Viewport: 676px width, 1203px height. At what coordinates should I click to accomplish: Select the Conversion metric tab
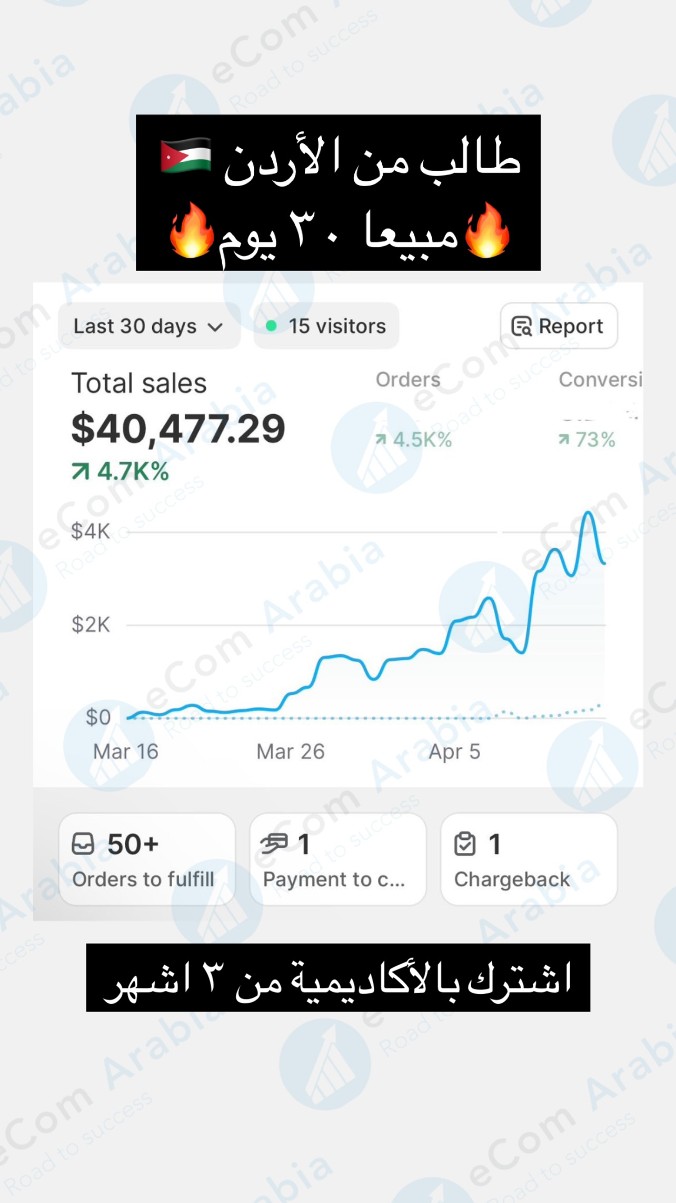click(600, 380)
